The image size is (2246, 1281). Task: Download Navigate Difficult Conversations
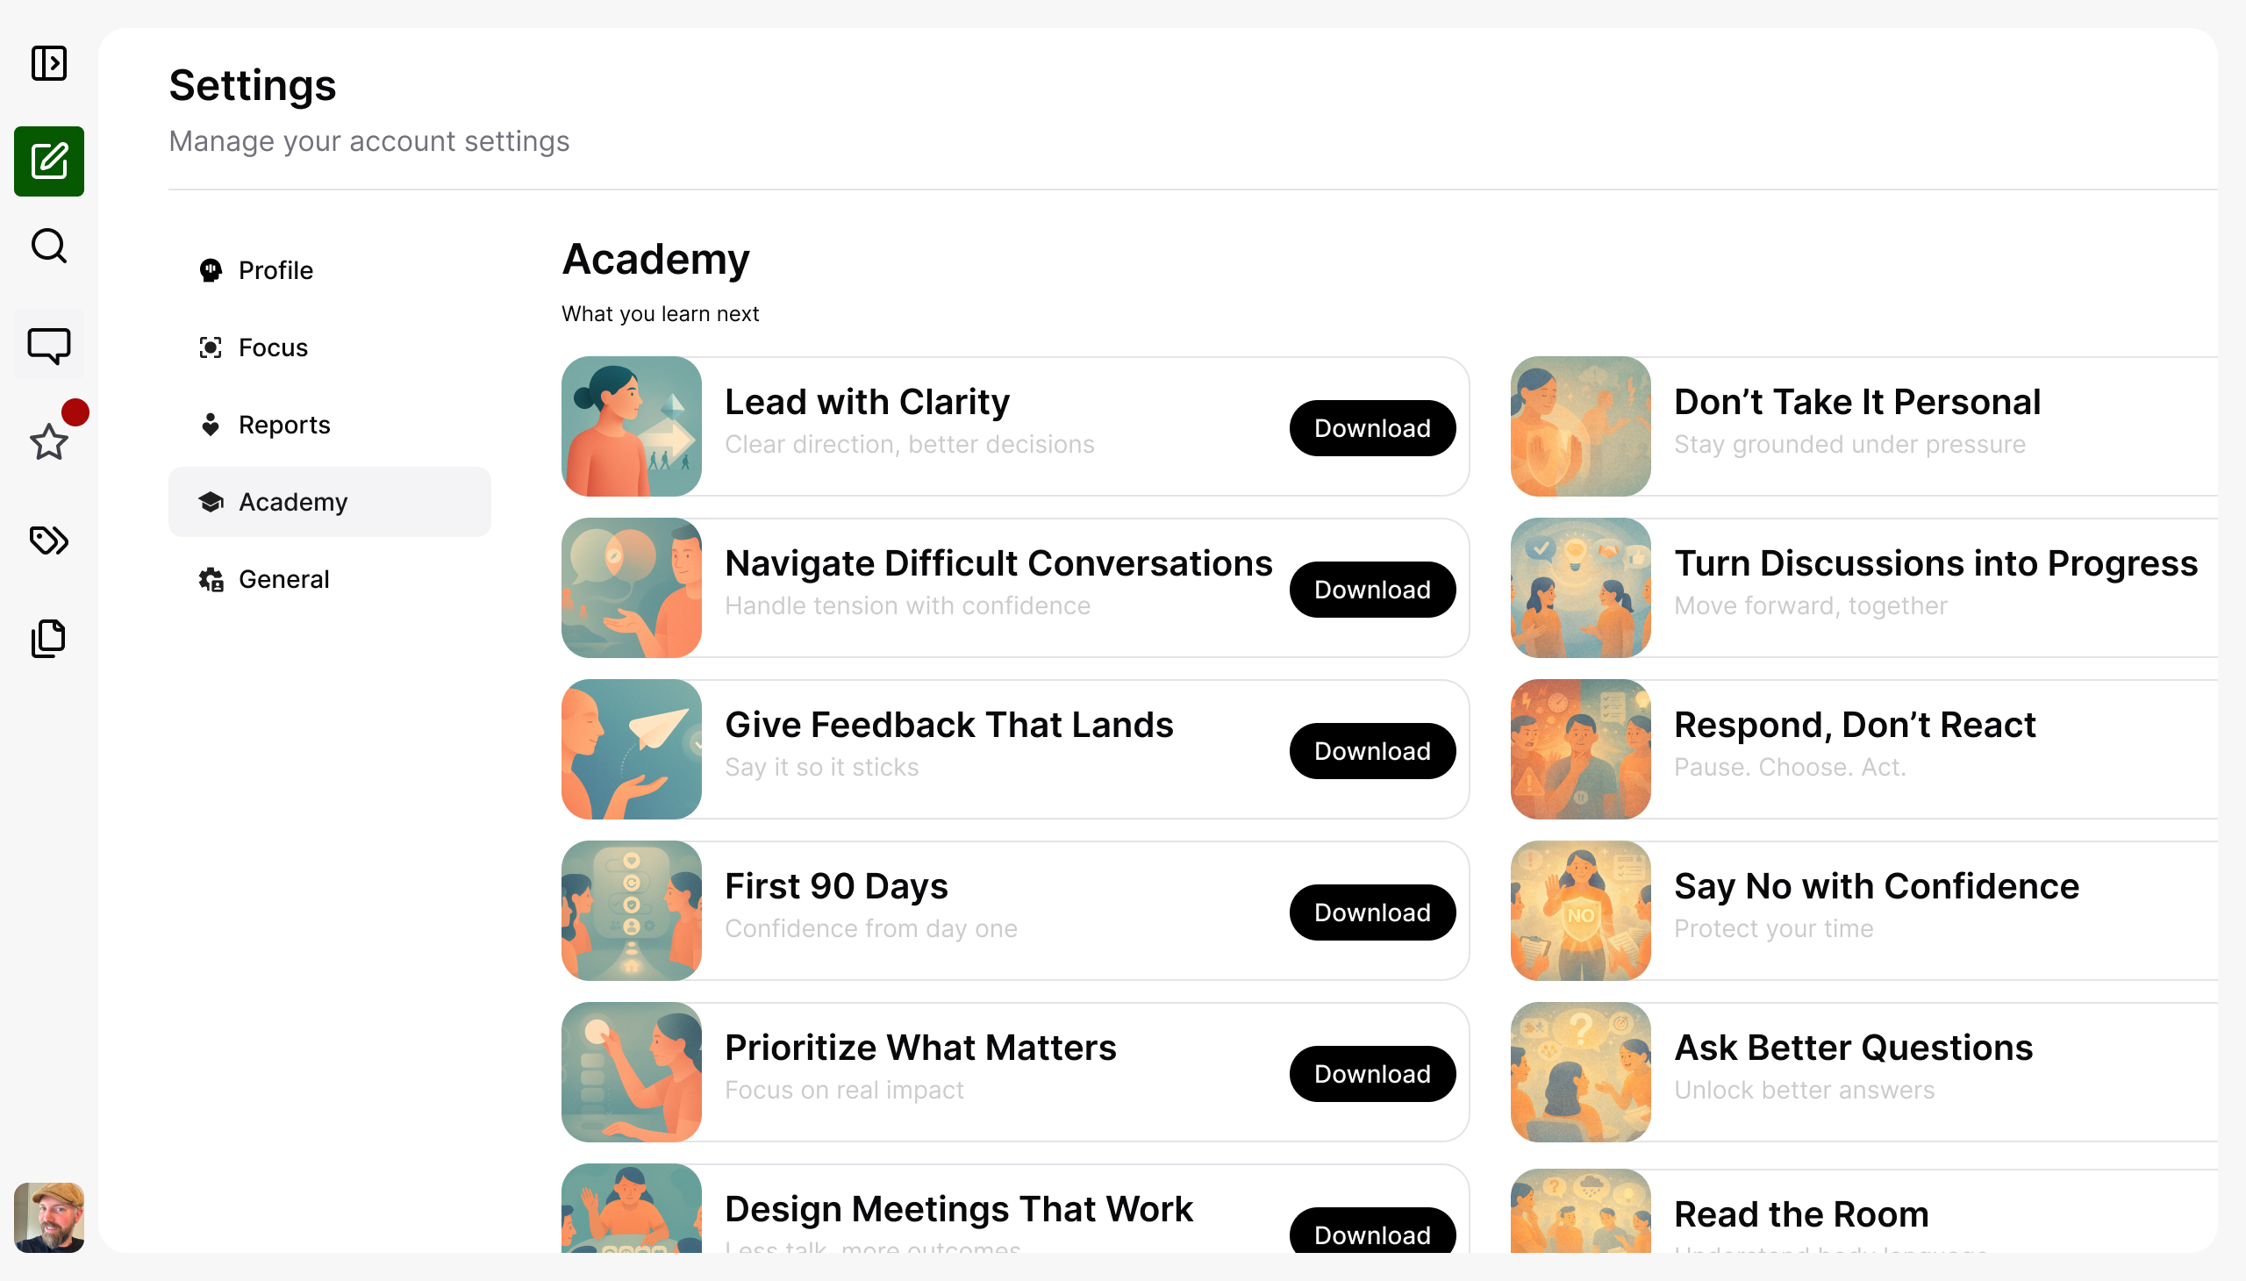point(1370,590)
